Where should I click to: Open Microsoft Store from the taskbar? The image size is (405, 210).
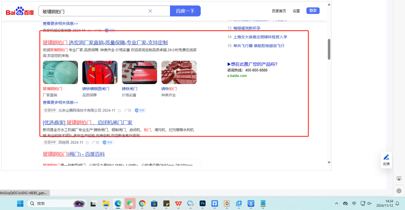154,203
